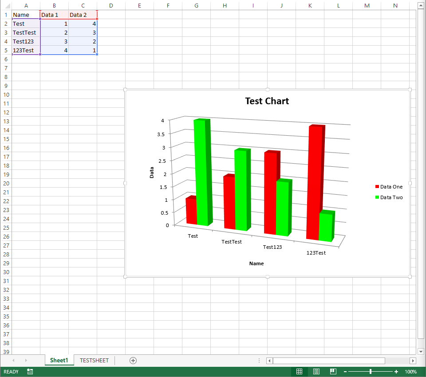Viewport: 426px width, 377px height.
Task: Select the Test Chart title
Action: (x=267, y=101)
